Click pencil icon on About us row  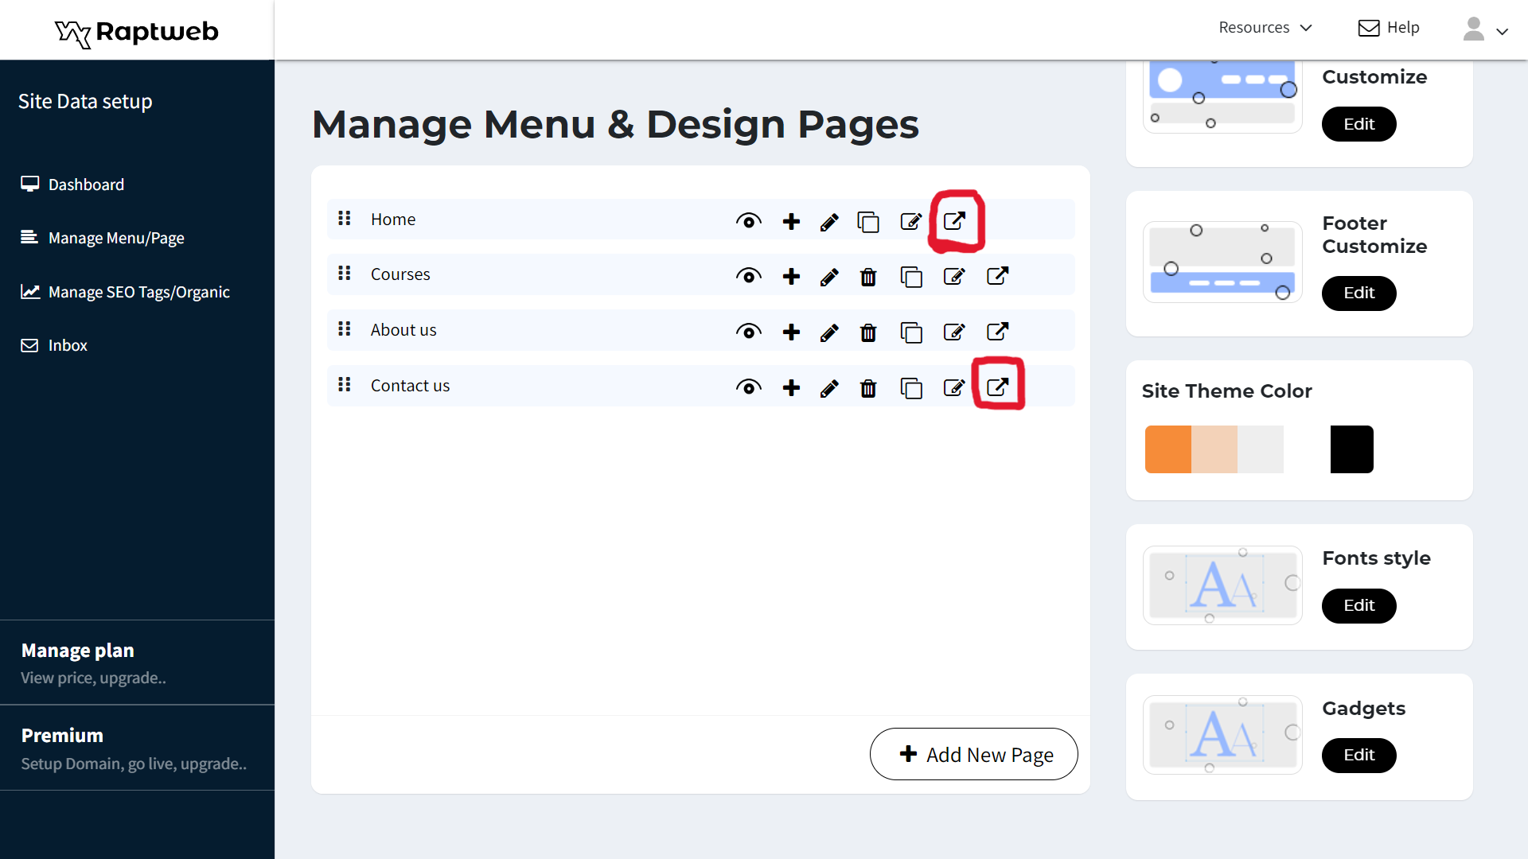click(x=829, y=332)
